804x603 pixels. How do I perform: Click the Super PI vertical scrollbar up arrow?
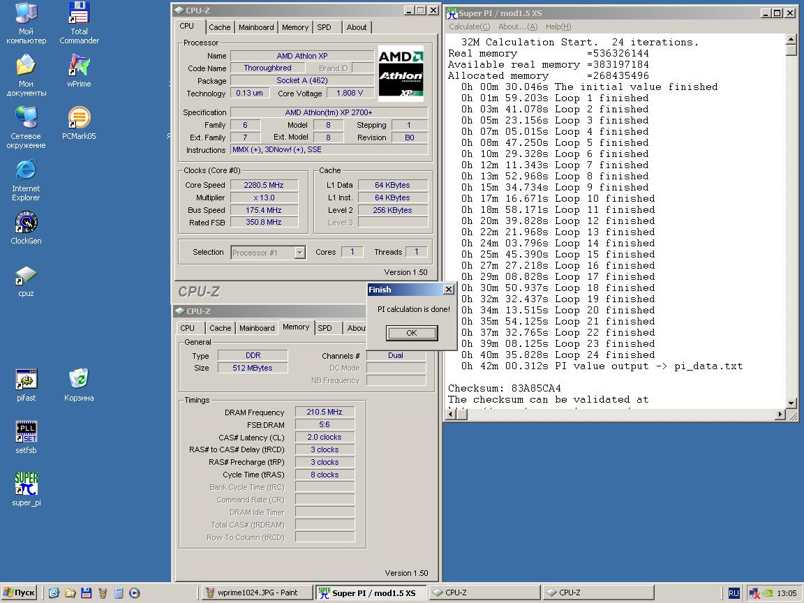pyautogui.click(x=791, y=40)
